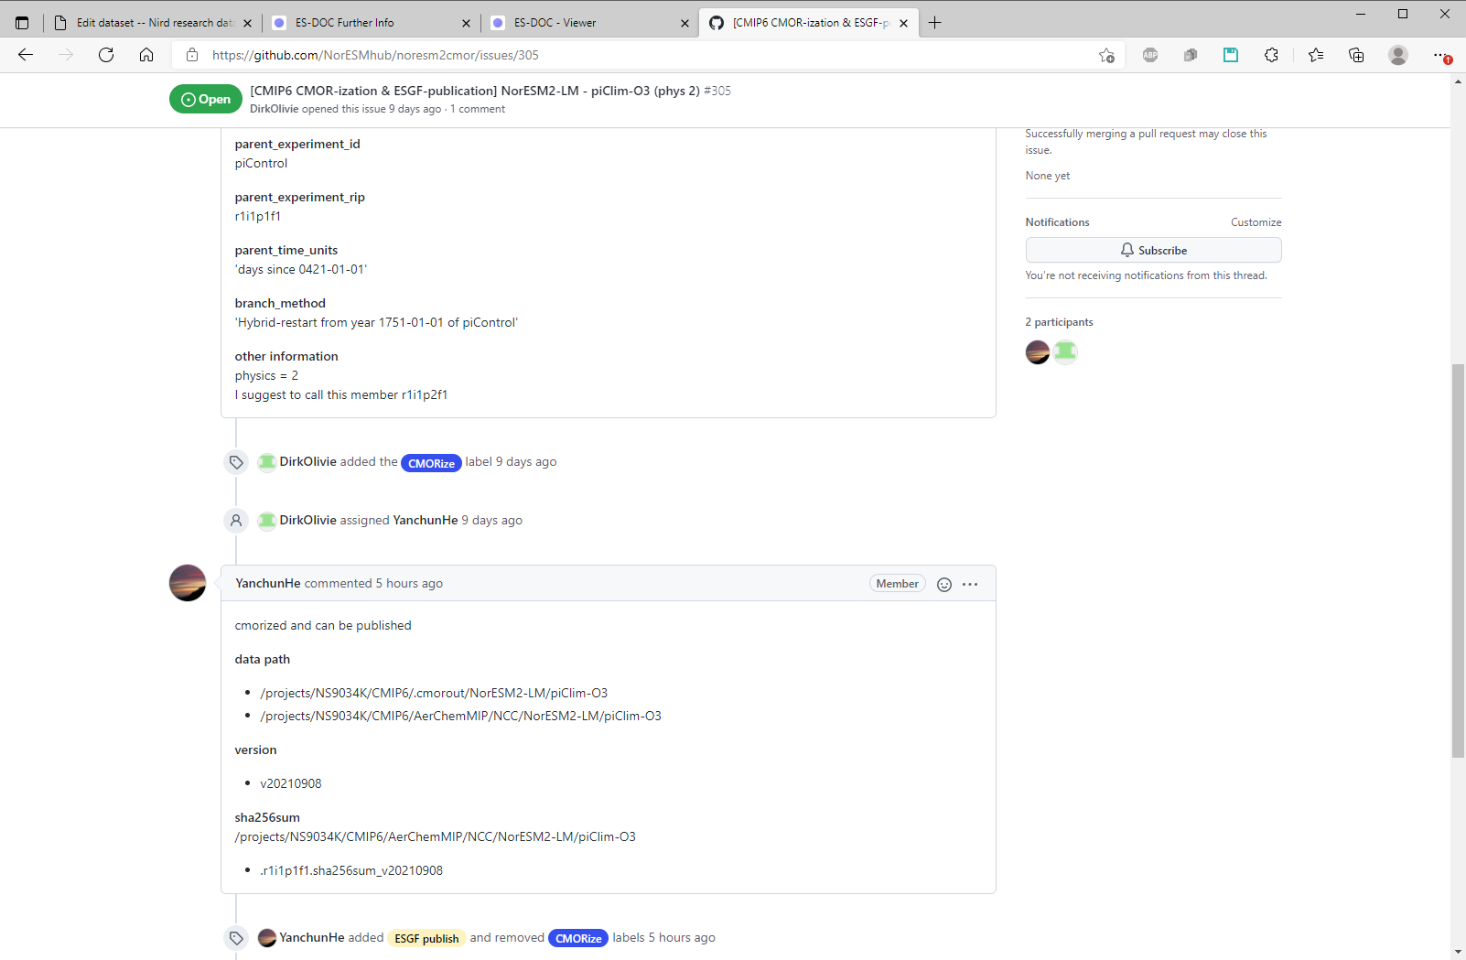Click the browser refresh icon
This screenshot has height=960, width=1466.
pos(106,55)
